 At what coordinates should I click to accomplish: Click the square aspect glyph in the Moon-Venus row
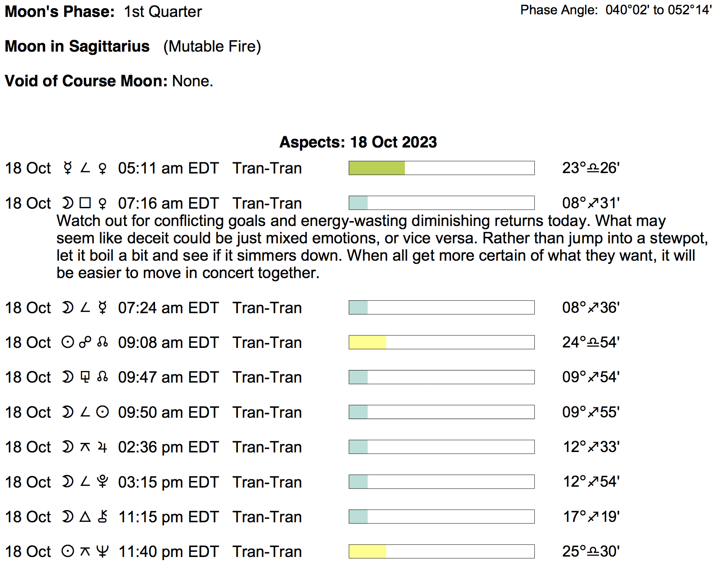[85, 203]
